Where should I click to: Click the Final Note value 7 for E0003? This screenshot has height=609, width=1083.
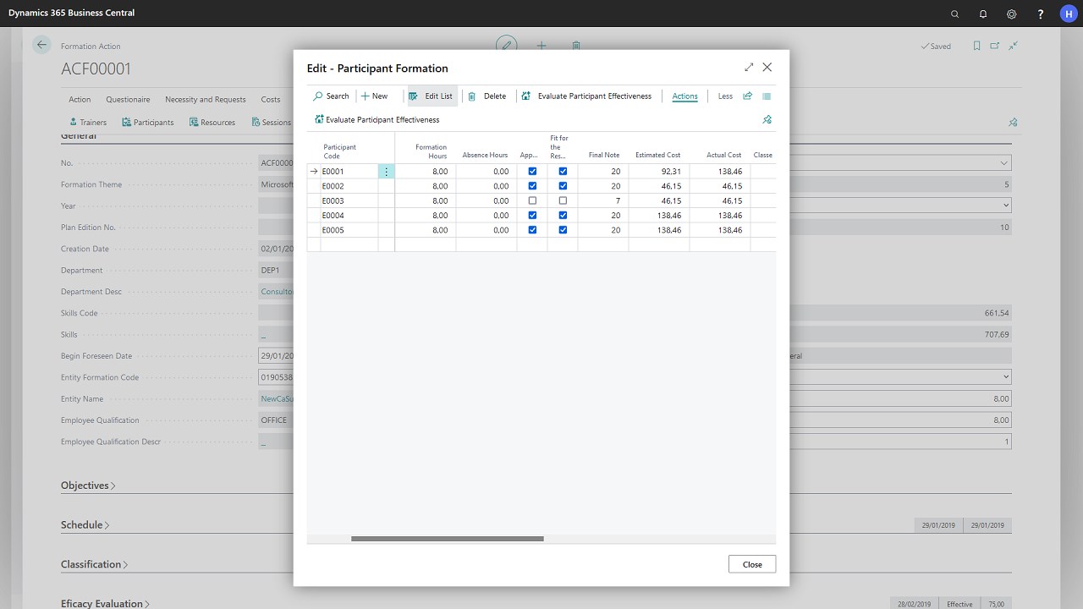point(603,201)
